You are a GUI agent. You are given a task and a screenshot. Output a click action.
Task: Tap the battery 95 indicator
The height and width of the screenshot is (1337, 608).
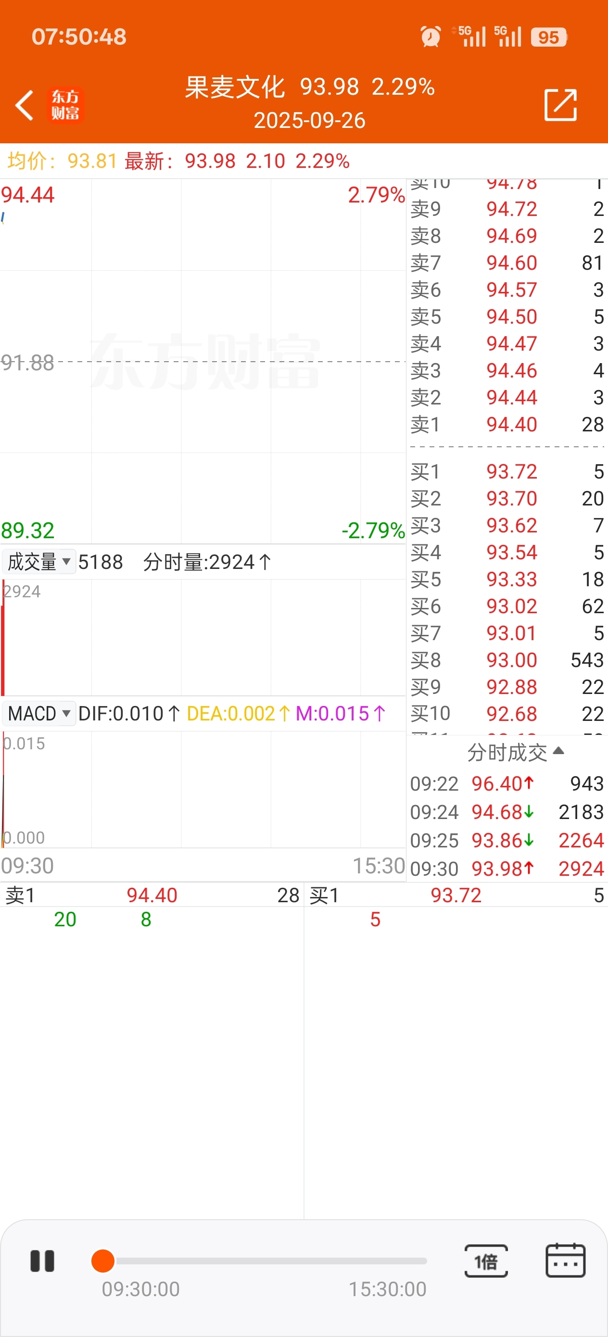pyautogui.click(x=549, y=37)
